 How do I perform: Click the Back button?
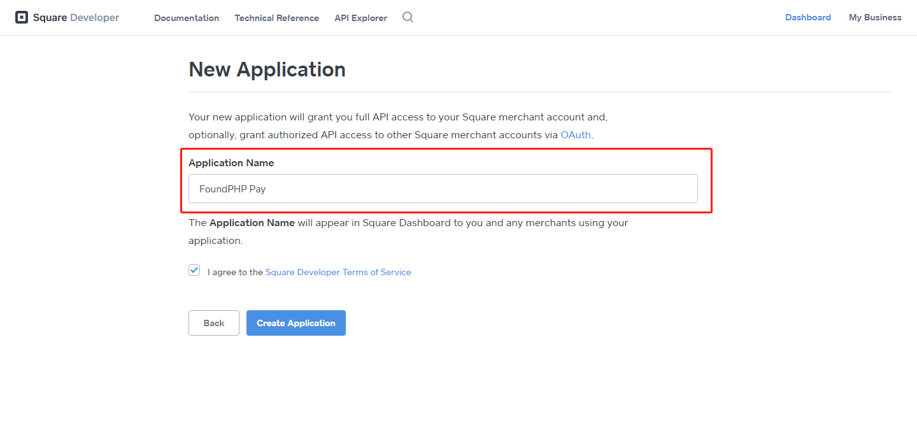214,323
